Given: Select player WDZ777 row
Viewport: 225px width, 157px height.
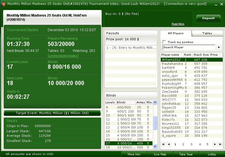Looking at the screenshot, I should 192,100.
